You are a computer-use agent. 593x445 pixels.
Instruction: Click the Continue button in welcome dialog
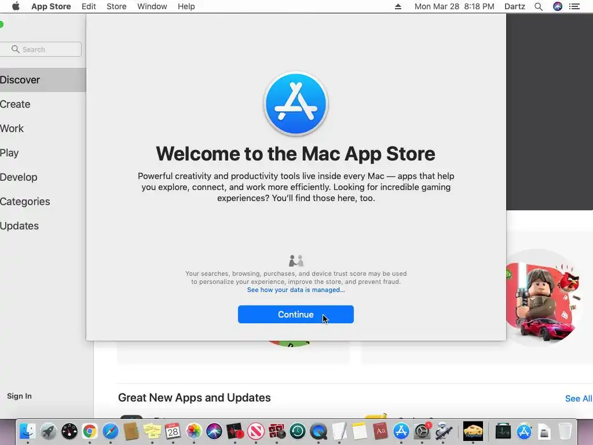pos(296,315)
